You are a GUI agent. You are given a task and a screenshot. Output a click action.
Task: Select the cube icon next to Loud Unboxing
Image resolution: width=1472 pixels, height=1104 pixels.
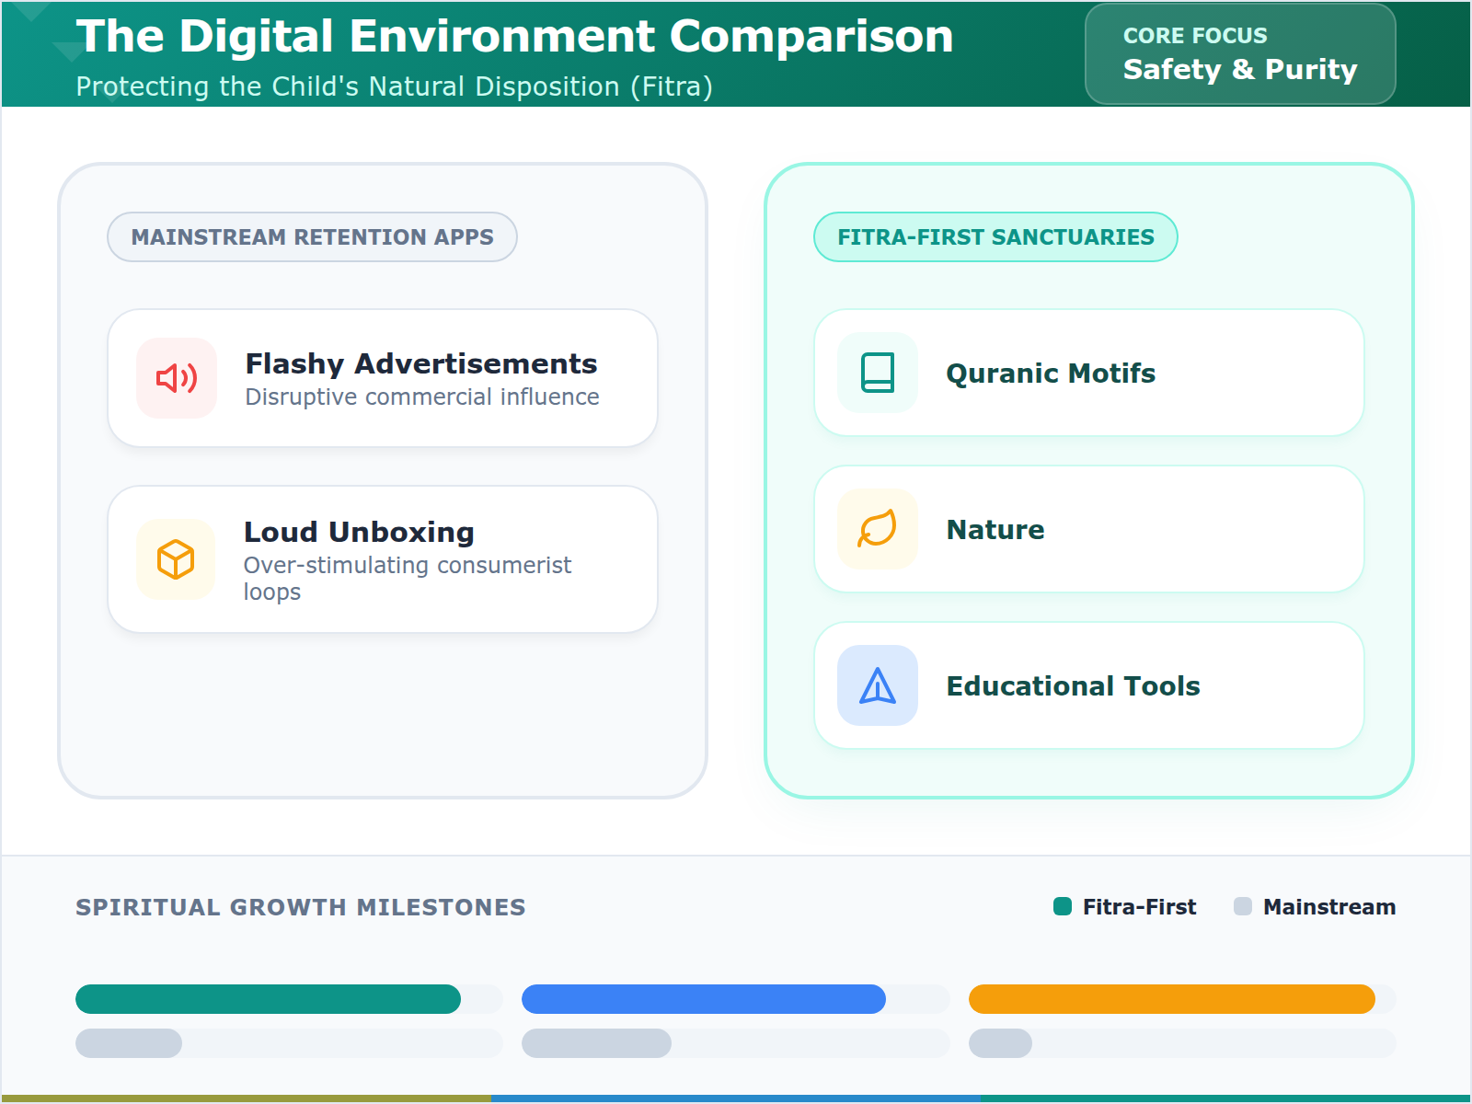176,559
